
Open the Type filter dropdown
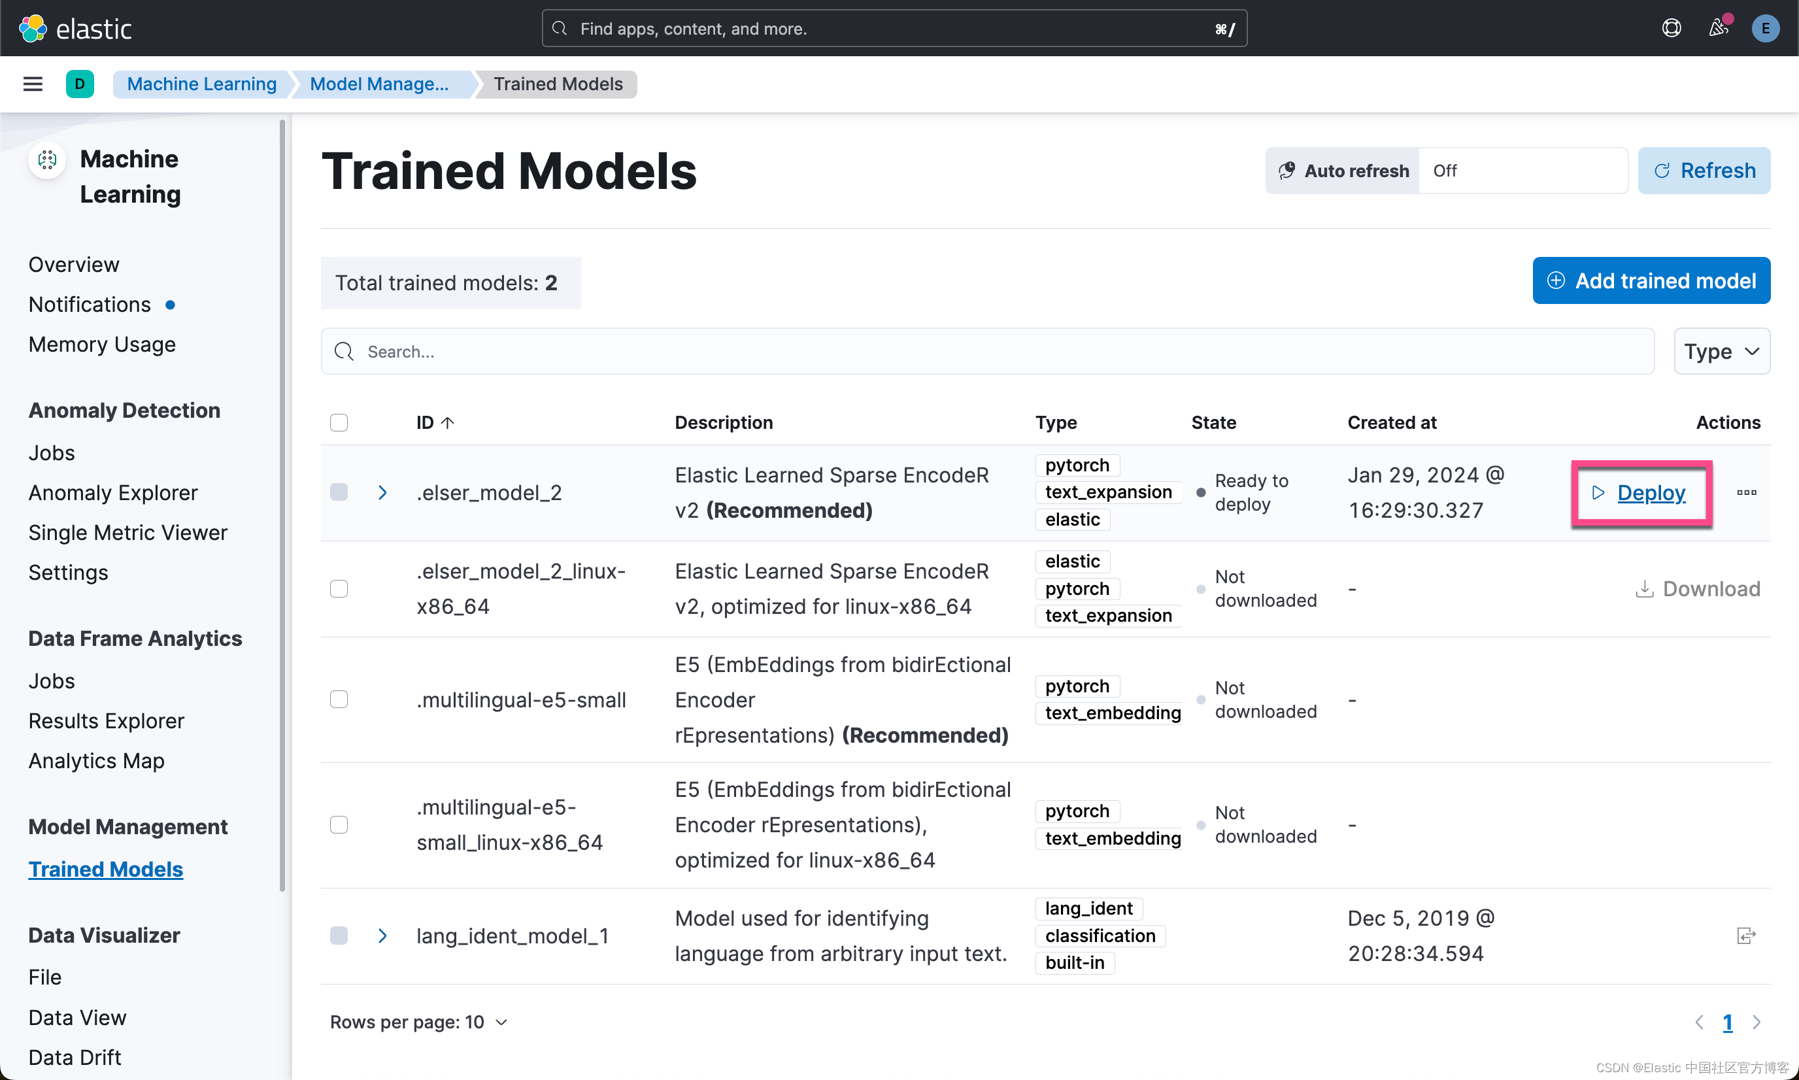click(x=1721, y=351)
